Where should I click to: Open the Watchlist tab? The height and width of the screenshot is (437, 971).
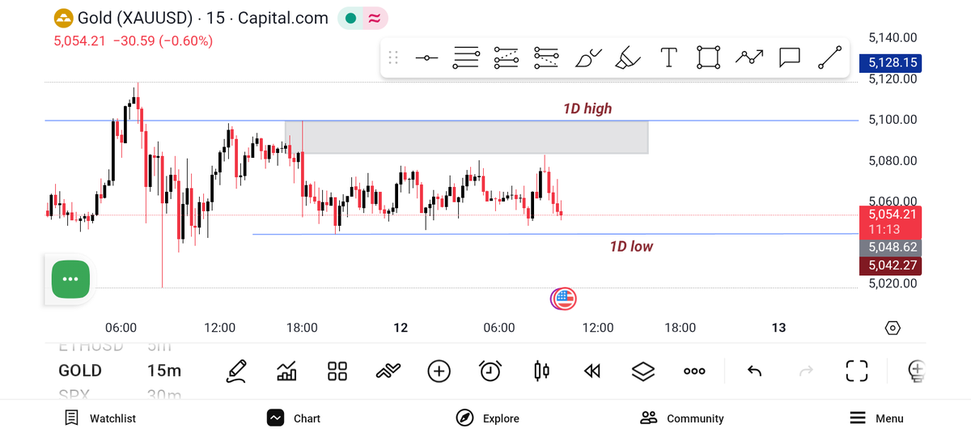[x=100, y=418]
